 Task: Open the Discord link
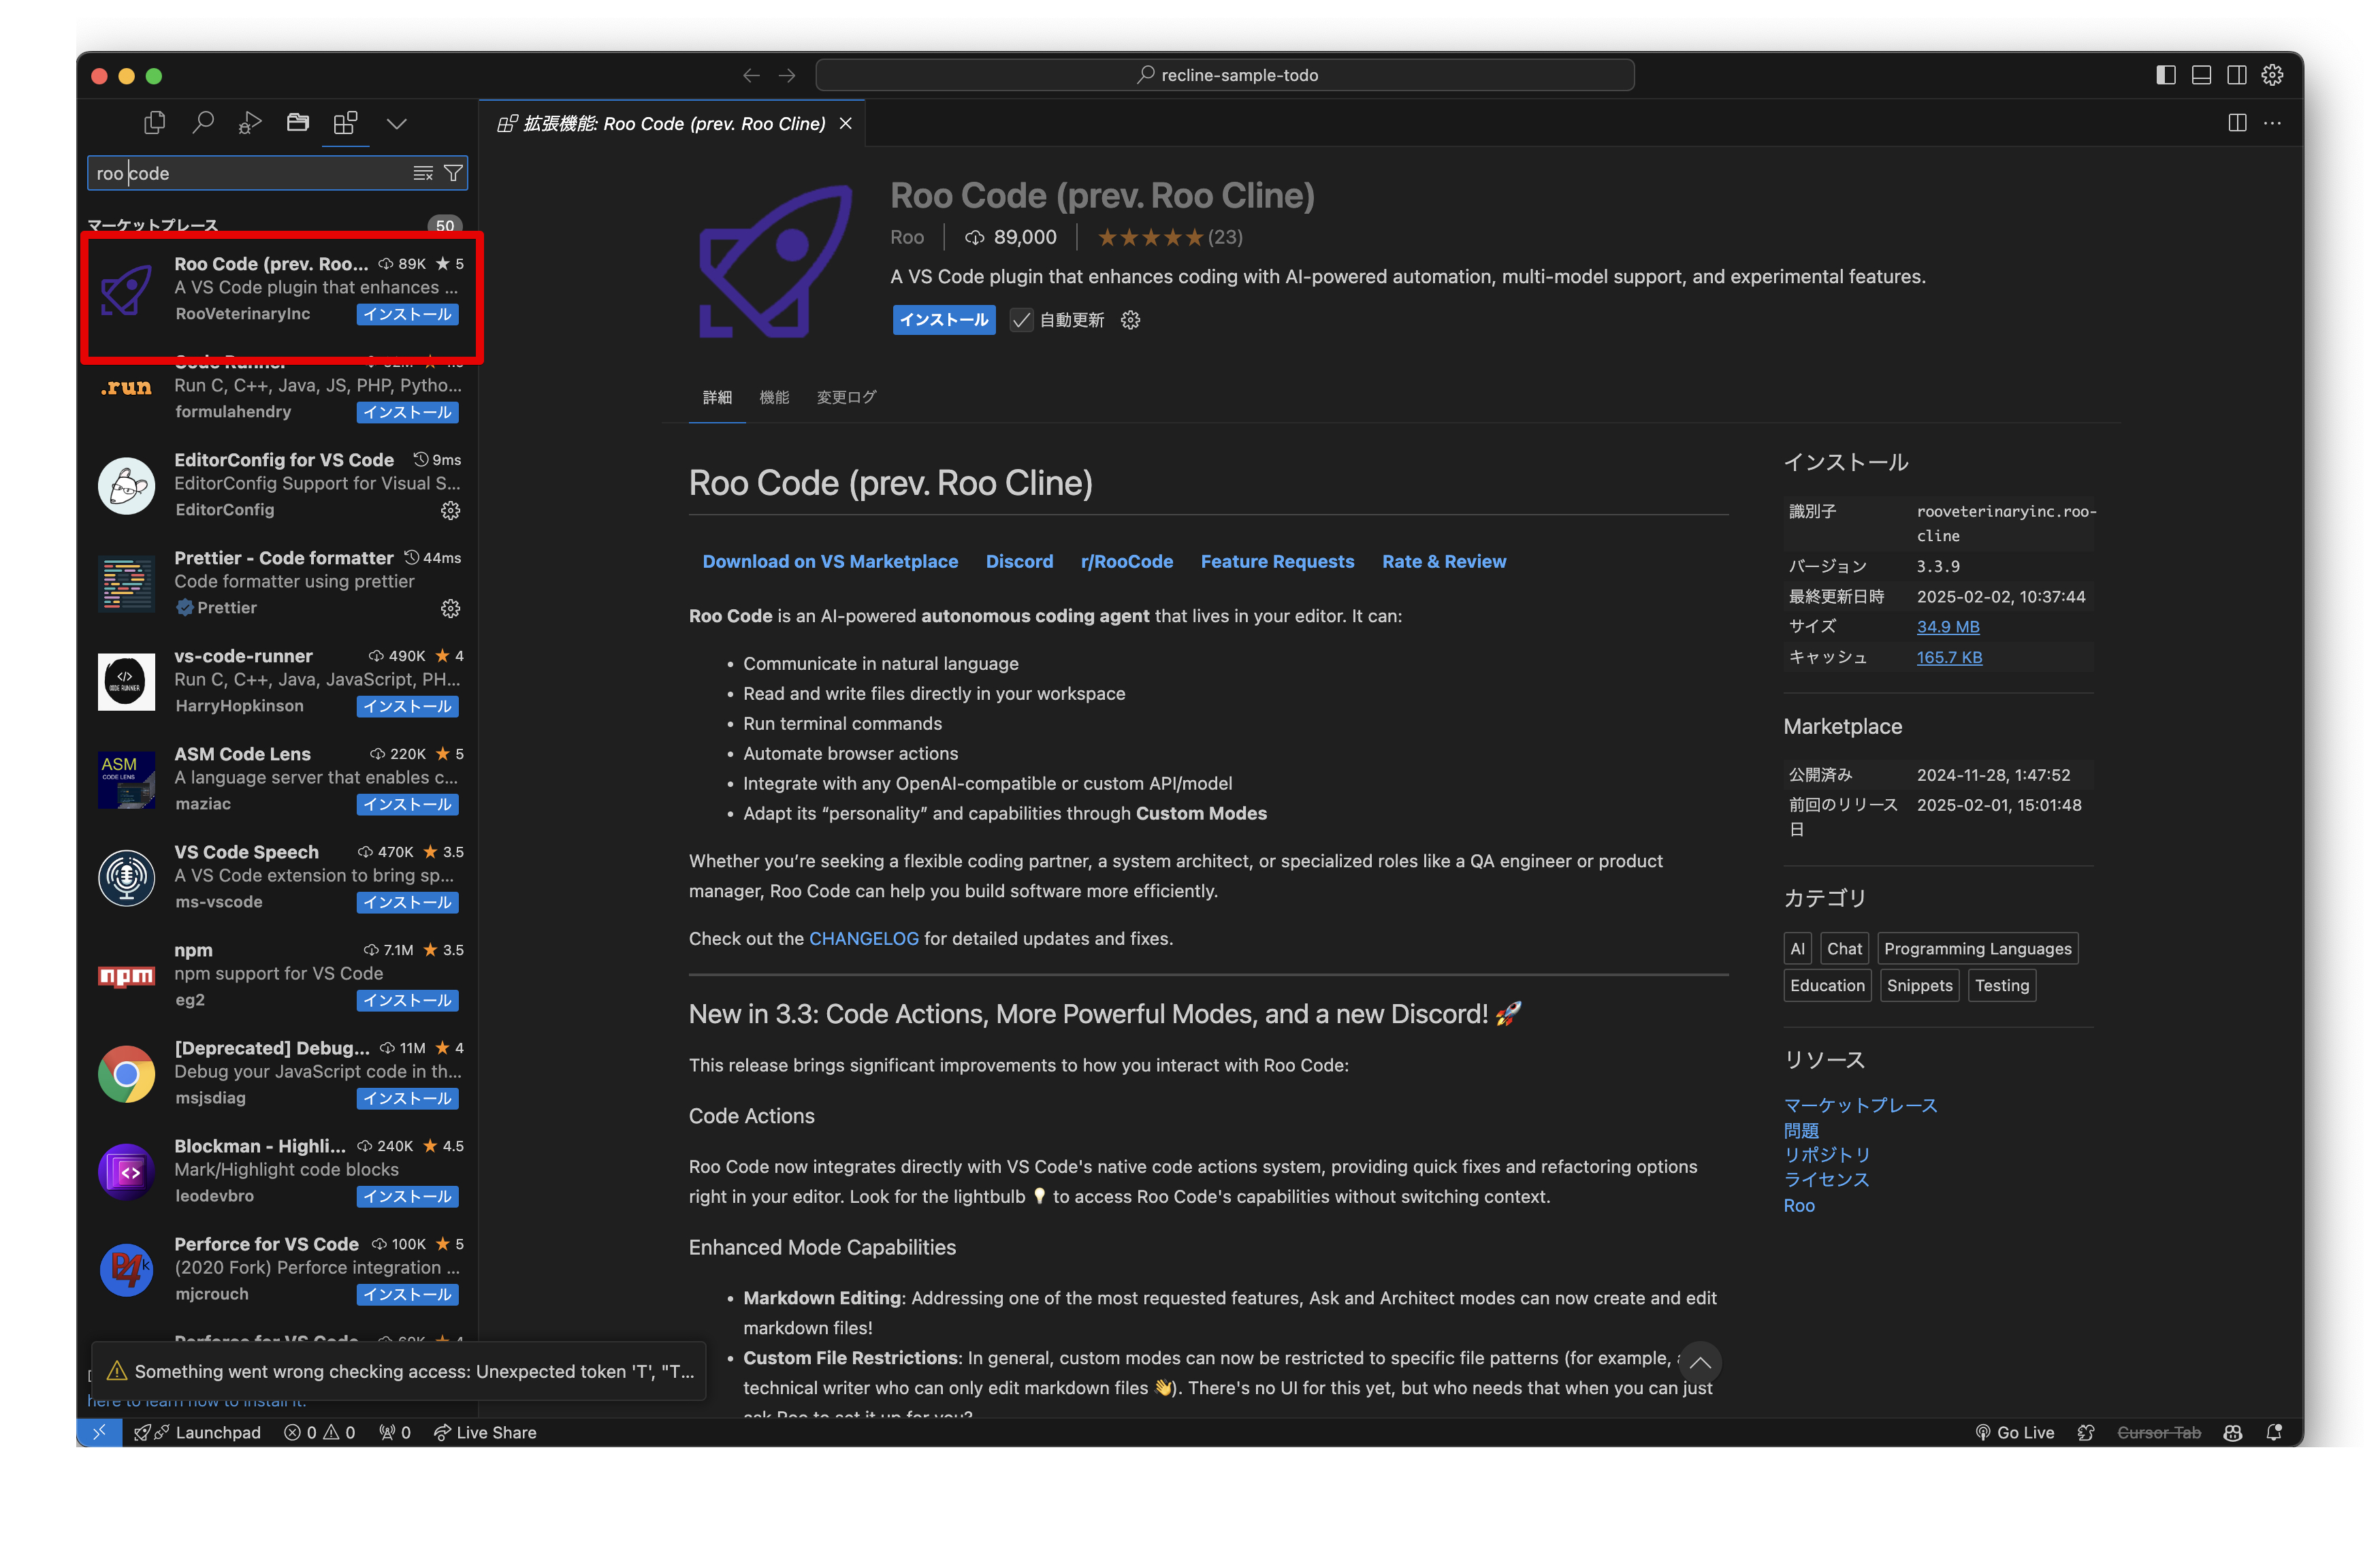[x=1019, y=561]
